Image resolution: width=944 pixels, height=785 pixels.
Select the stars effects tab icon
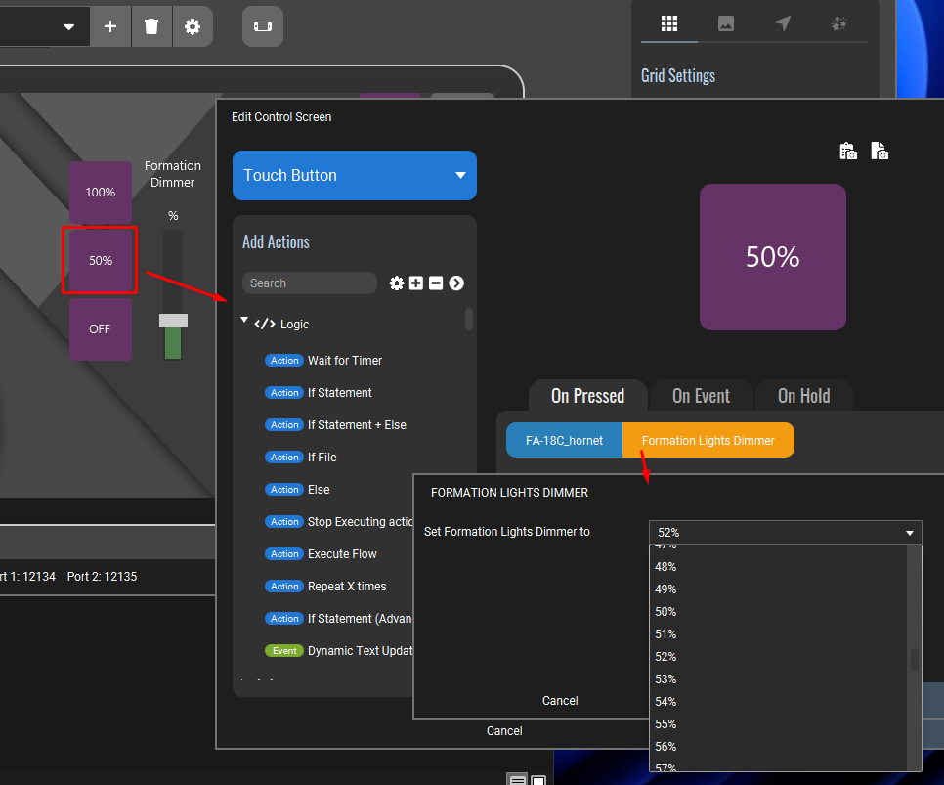click(838, 24)
